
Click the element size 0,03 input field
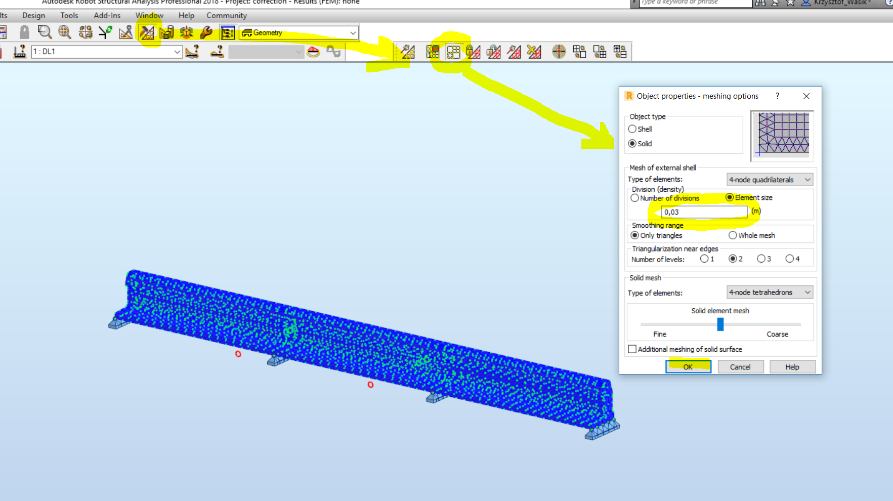(x=704, y=212)
